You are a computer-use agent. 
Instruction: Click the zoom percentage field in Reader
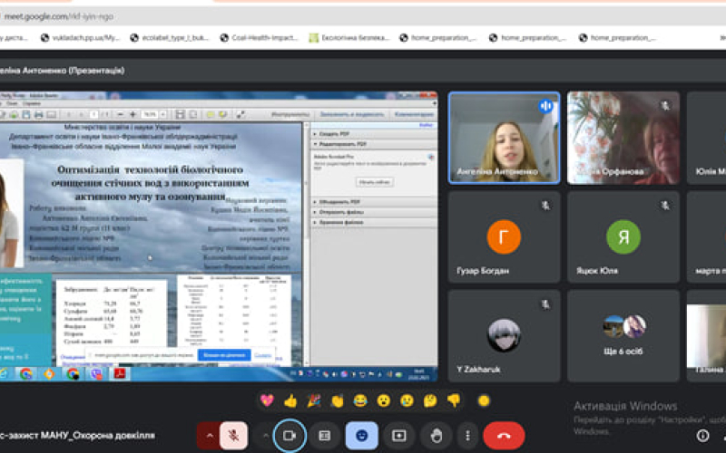coord(150,114)
